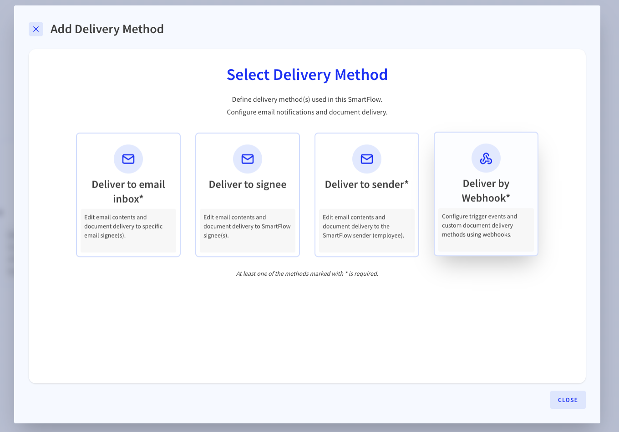Click the note 'At least one of the methods marked'
Viewport: 619px width, 432px height.
[x=307, y=273]
